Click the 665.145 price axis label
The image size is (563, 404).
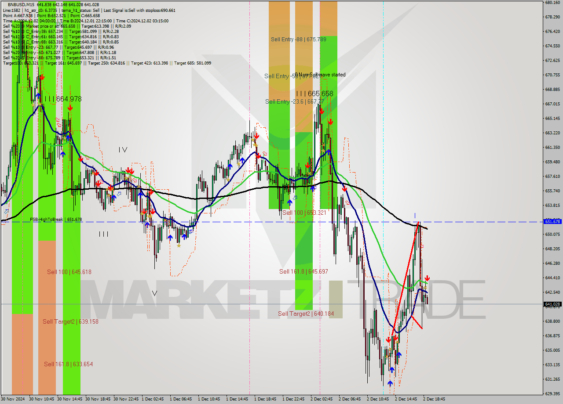coord(552,119)
